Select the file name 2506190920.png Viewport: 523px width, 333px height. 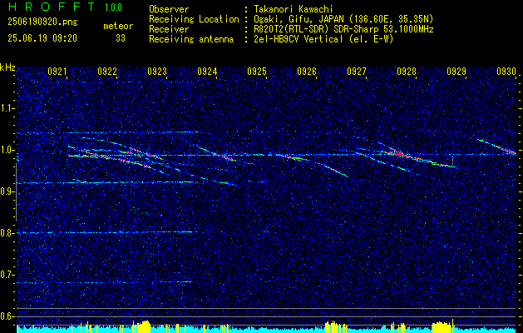[x=42, y=22]
